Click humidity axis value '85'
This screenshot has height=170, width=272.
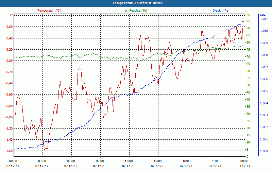[x=248, y=35]
